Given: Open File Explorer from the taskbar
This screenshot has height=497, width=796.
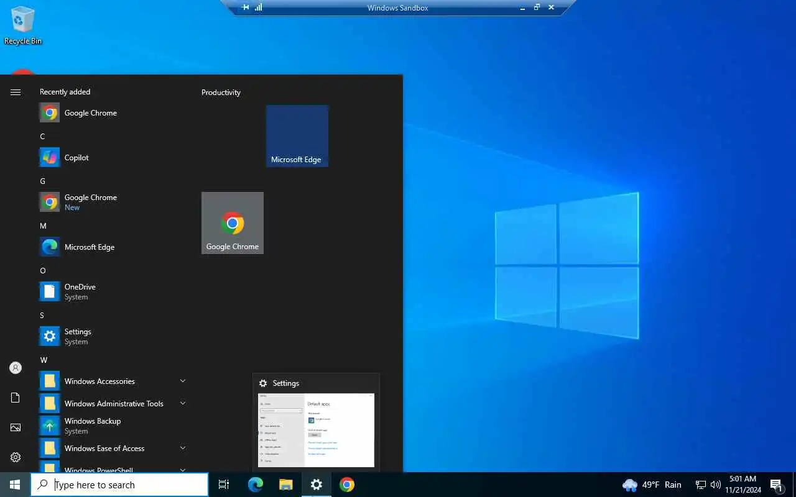Looking at the screenshot, I should (285, 485).
